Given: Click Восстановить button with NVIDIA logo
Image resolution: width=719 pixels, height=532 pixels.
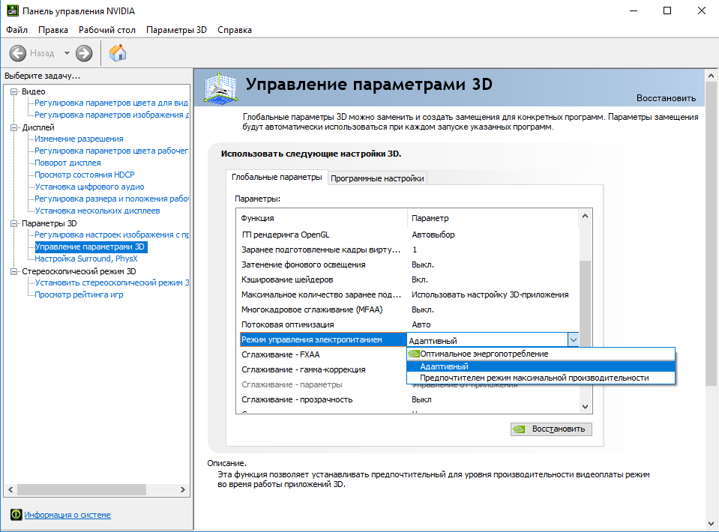Looking at the screenshot, I should (x=551, y=429).
